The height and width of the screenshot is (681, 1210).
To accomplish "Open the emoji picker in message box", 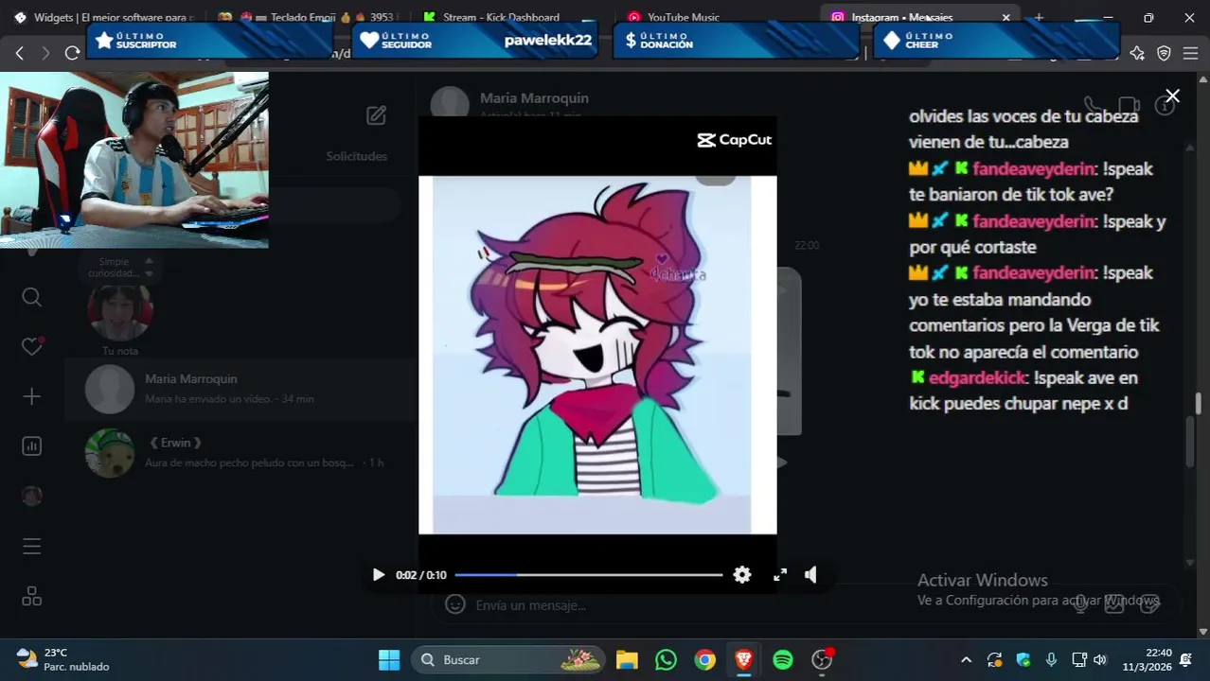I will click(455, 604).
